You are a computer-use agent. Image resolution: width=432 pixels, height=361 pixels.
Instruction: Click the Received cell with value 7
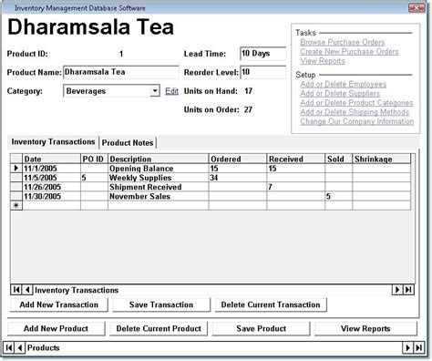[296, 187]
